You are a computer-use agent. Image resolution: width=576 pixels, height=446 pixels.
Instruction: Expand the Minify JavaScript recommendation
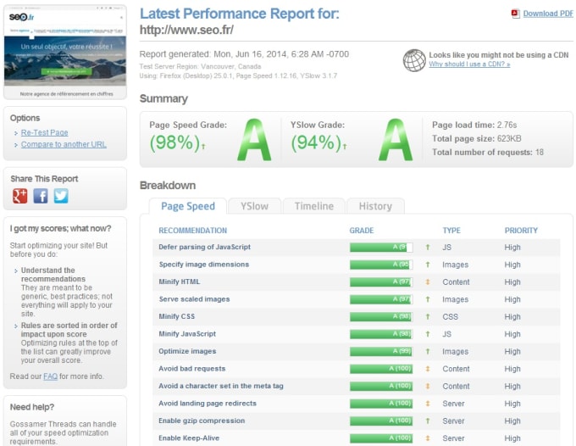pyautogui.click(x=187, y=334)
